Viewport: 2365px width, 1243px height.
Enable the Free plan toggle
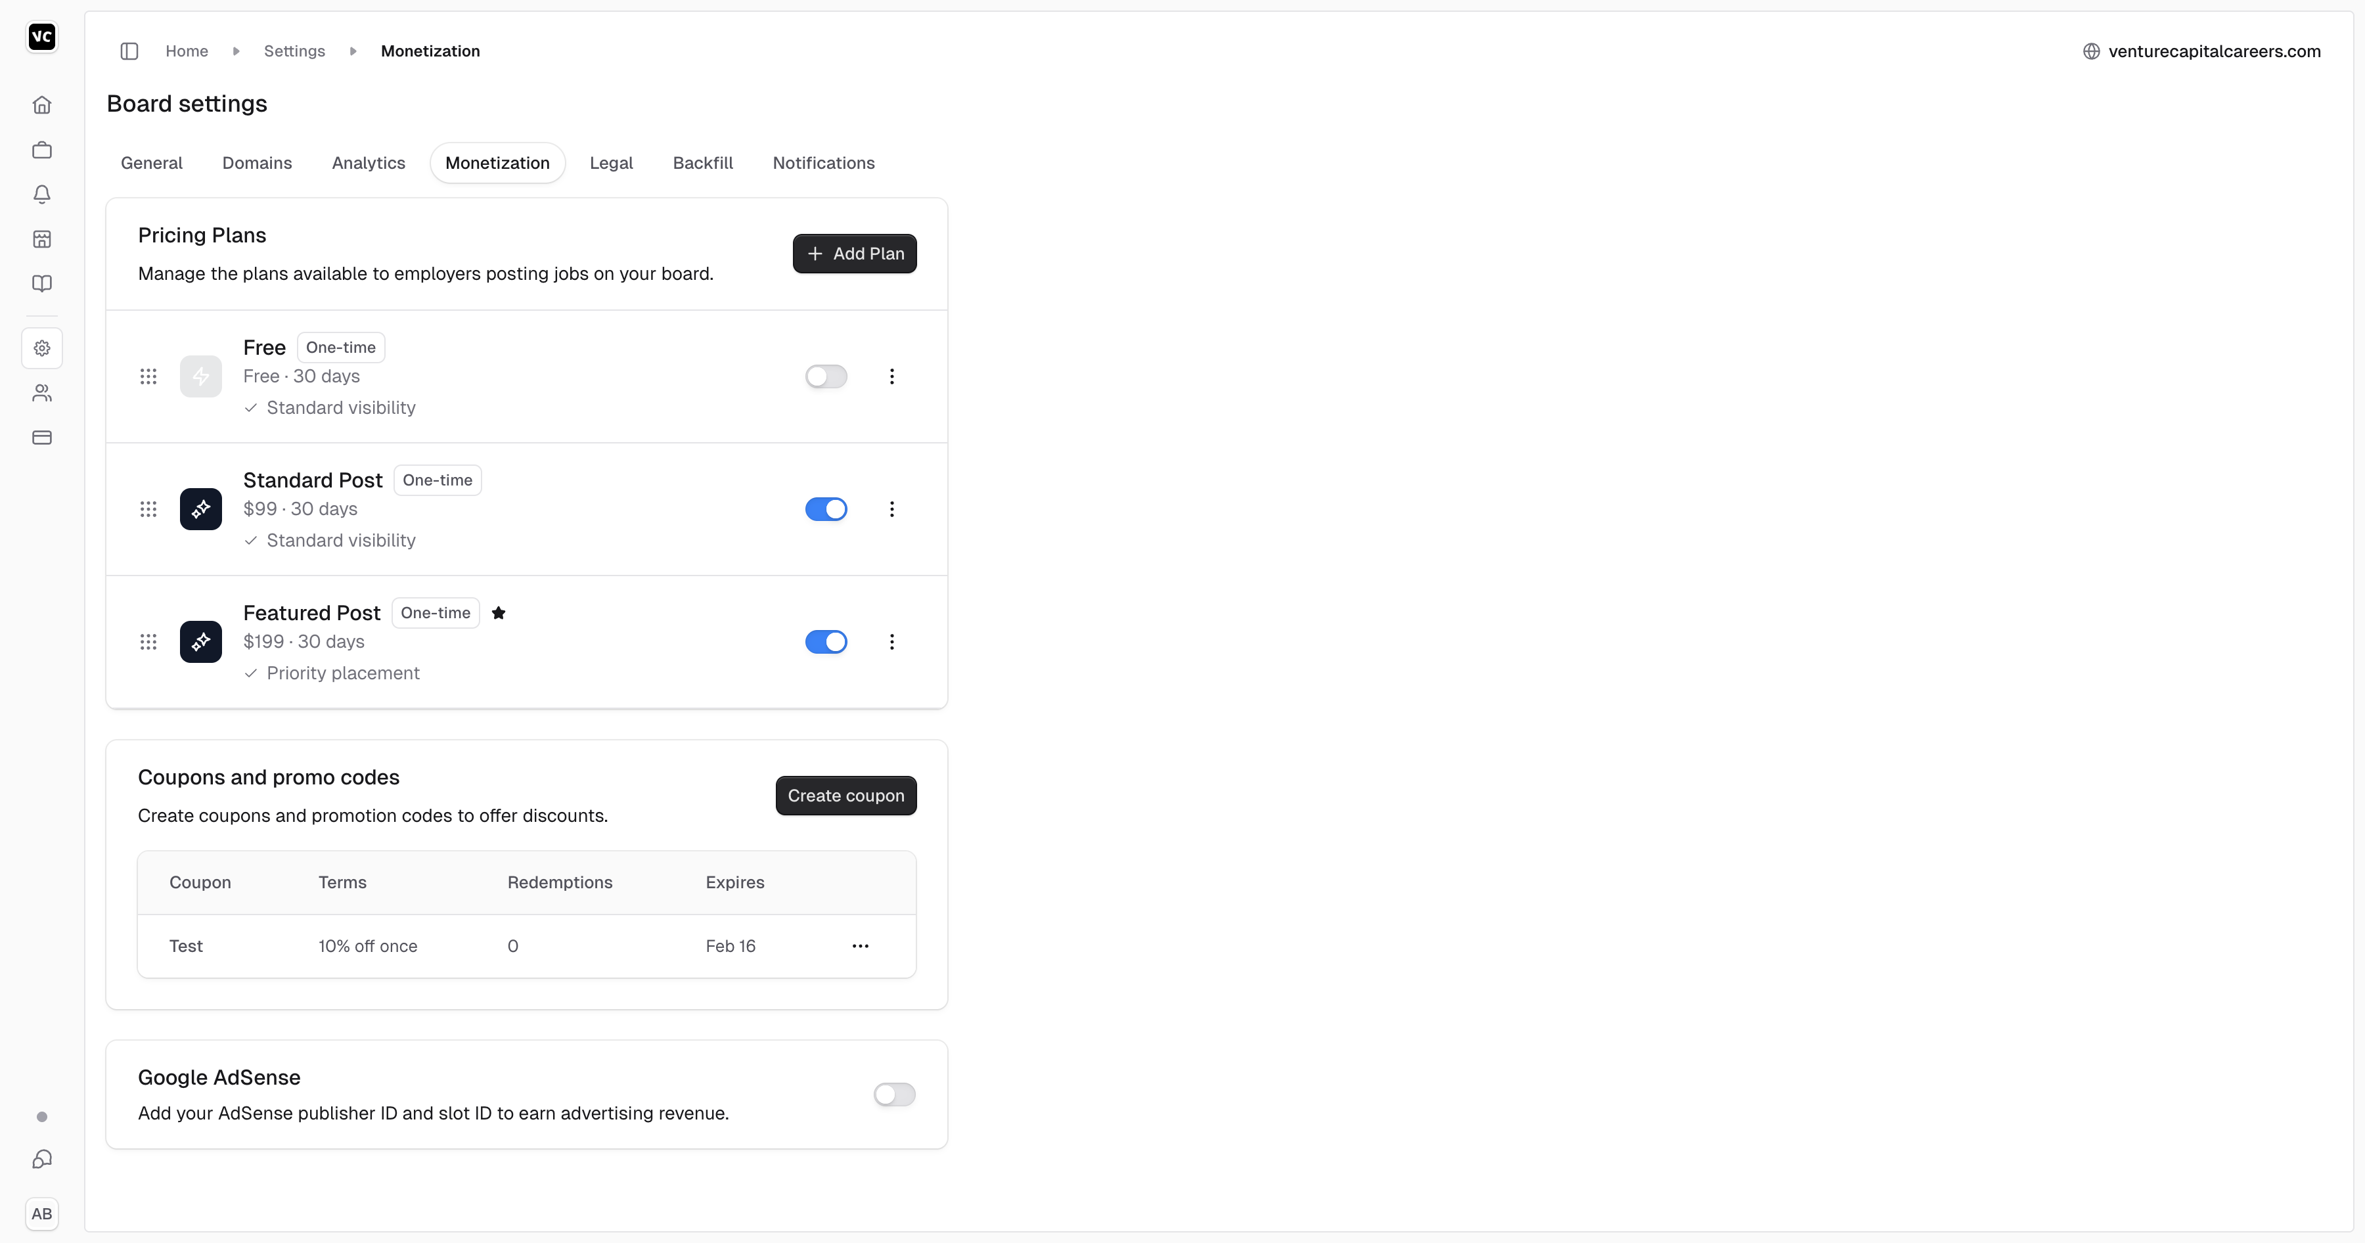(825, 376)
